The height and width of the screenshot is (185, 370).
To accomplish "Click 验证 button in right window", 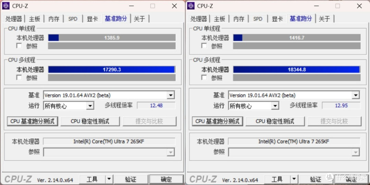I will (316, 179).
